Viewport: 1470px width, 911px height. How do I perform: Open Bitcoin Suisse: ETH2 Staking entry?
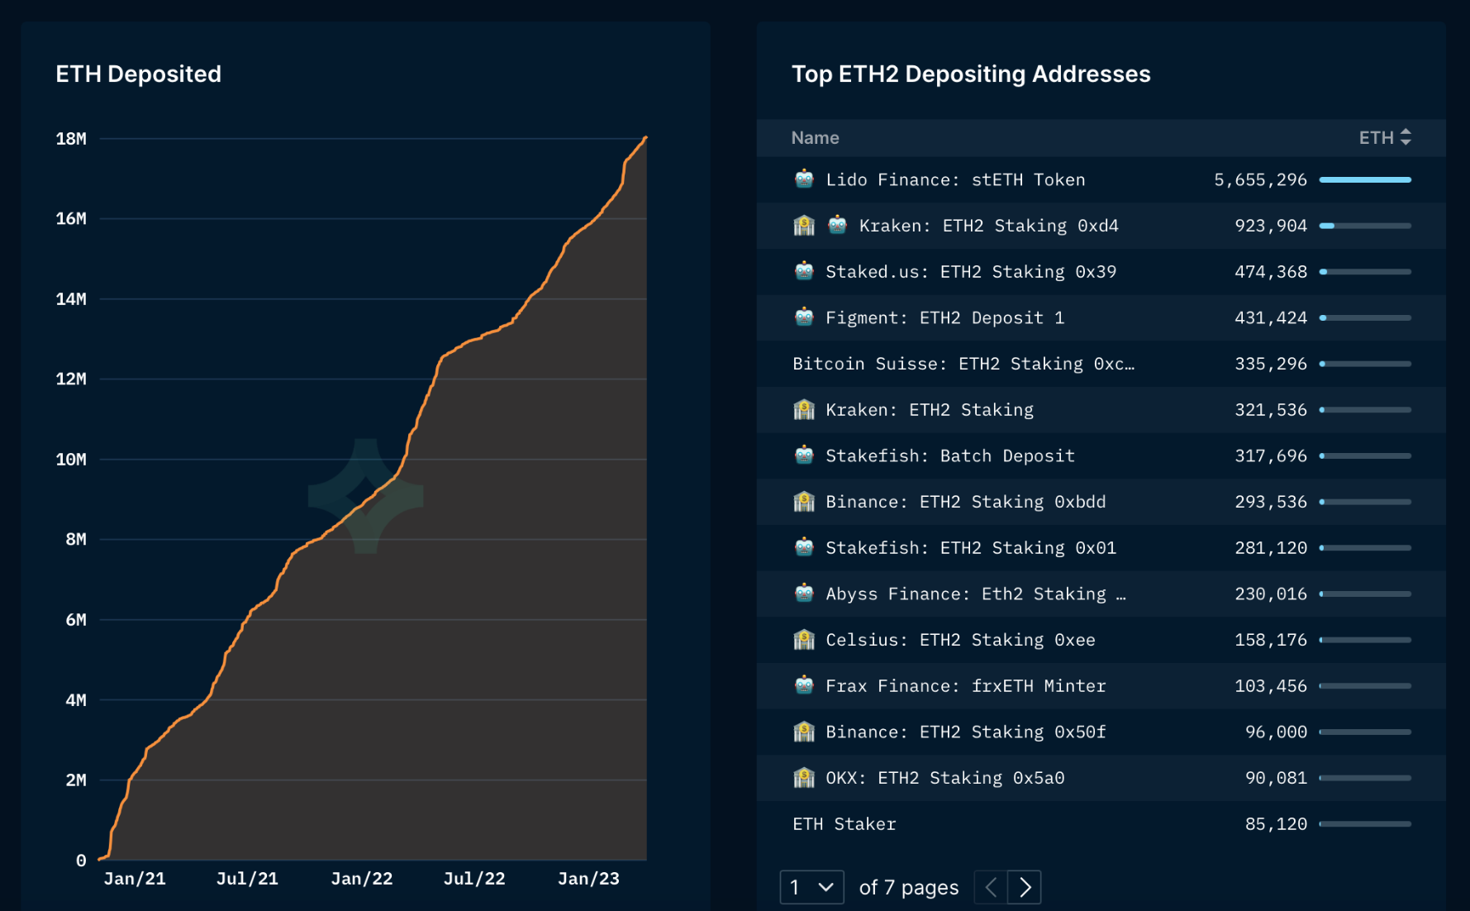tap(963, 364)
